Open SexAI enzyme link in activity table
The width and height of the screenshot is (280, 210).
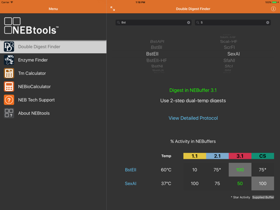tap(130, 184)
